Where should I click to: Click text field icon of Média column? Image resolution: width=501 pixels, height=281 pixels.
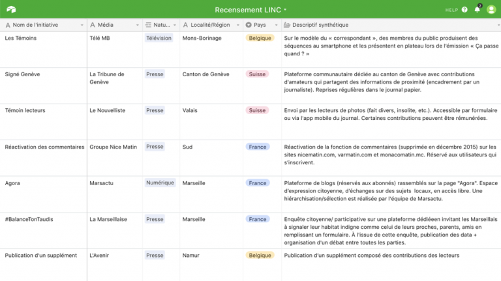pyautogui.click(x=93, y=25)
